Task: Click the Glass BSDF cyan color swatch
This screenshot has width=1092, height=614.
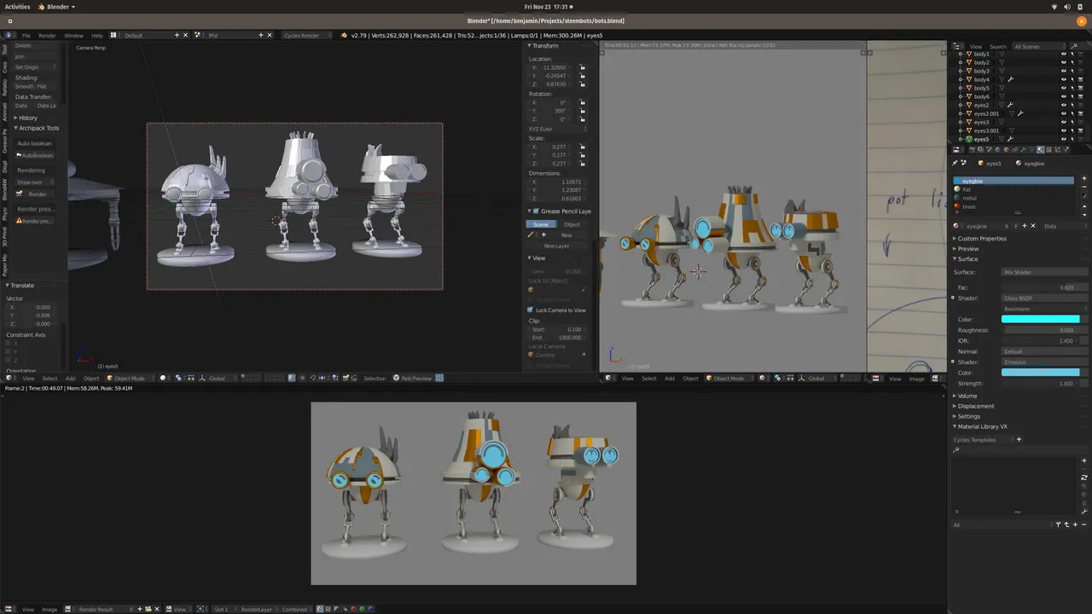Action: pos(1040,319)
